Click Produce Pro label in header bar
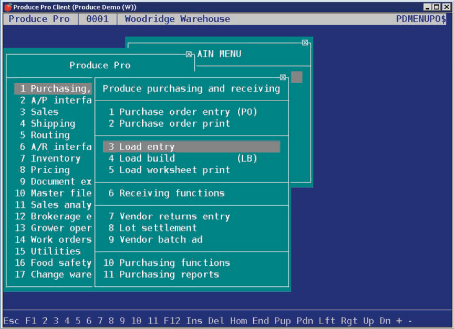 click(x=39, y=19)
